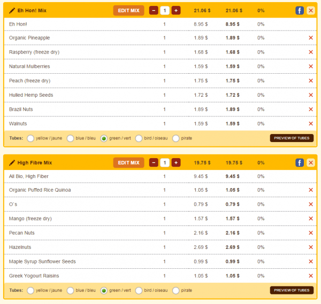Click pencil icon beside High Fibre Mix title
The height and width of the screenshot is (304, 321).
point(12,162)
